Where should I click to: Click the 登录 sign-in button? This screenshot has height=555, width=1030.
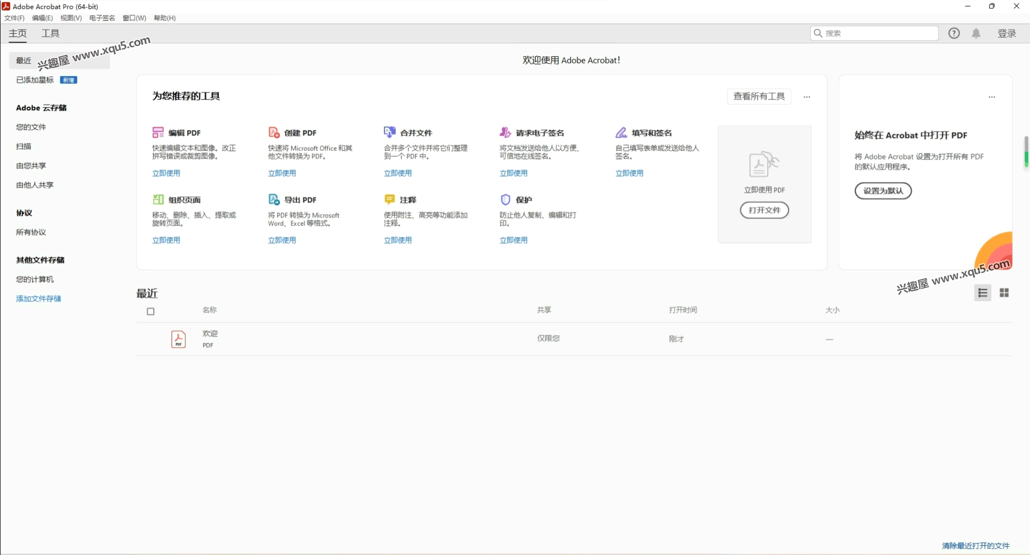coord(1007,33)
